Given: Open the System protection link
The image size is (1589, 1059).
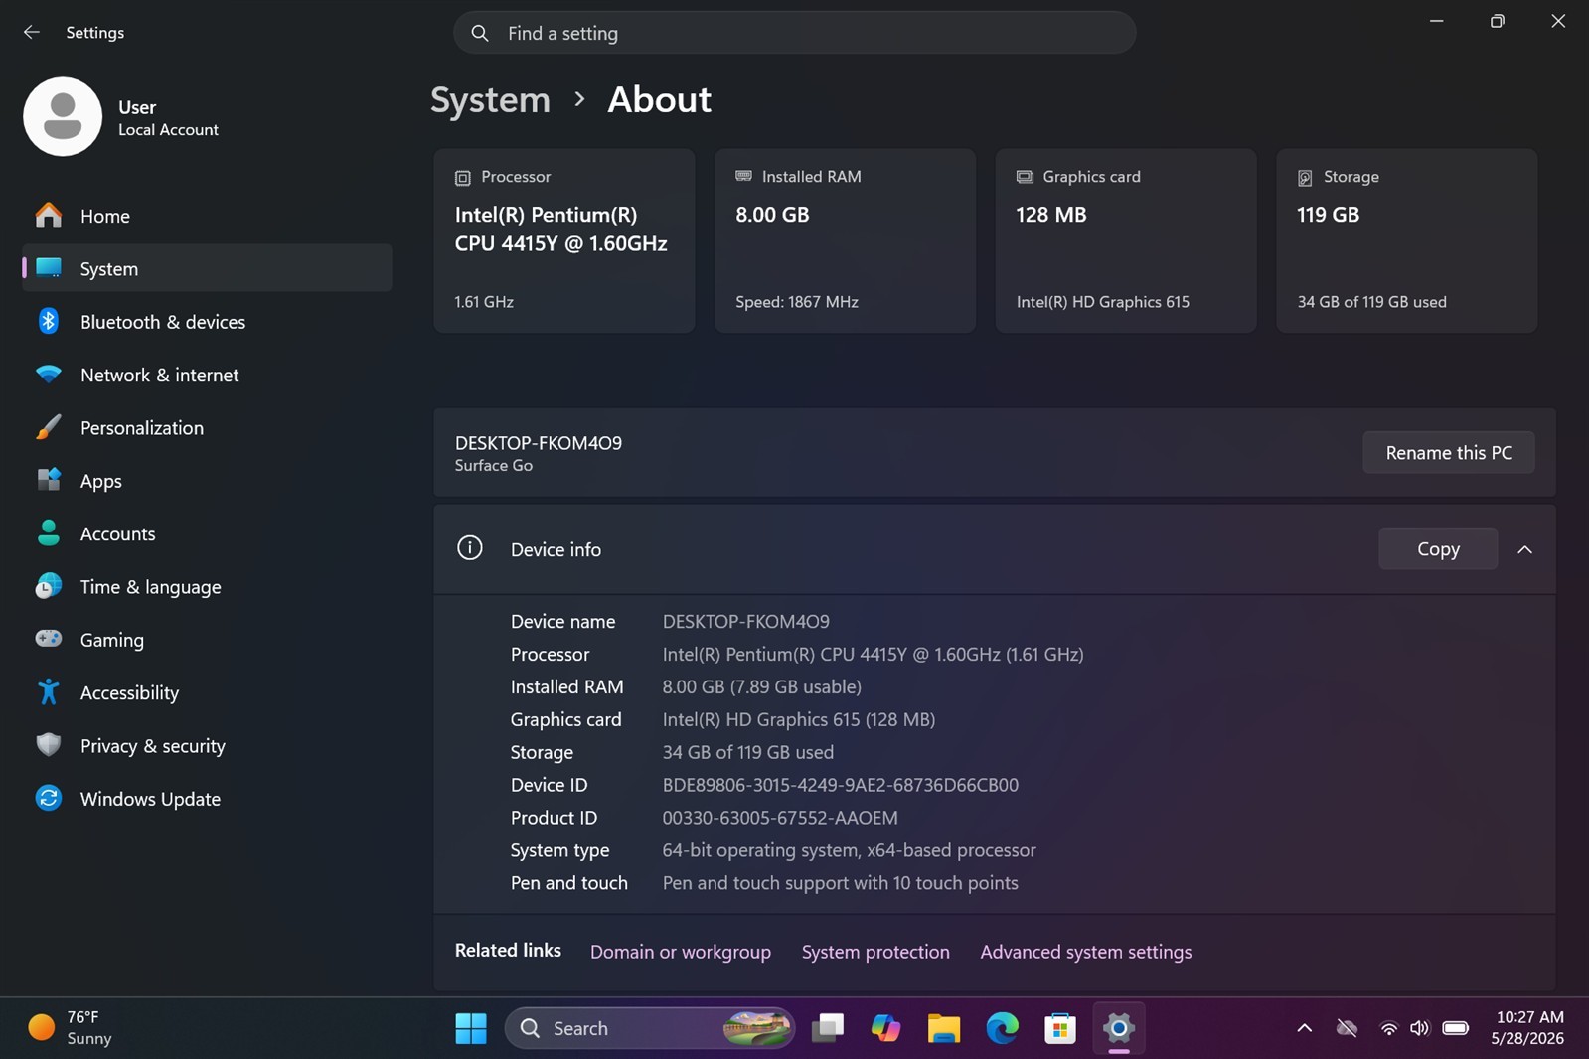Looking at the screenshot, I should click(x=875, y=952).
